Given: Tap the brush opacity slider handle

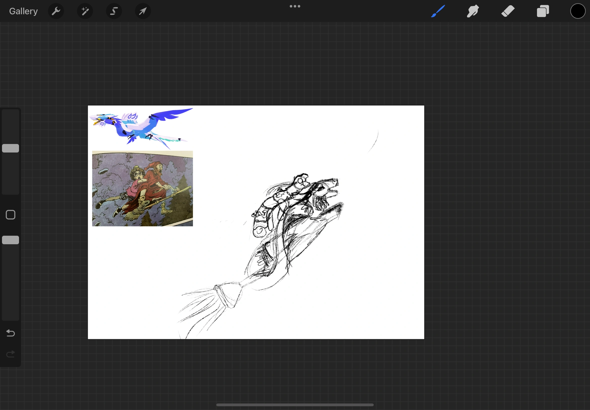Looking at the screenshot, I should (x=10, y=240).
